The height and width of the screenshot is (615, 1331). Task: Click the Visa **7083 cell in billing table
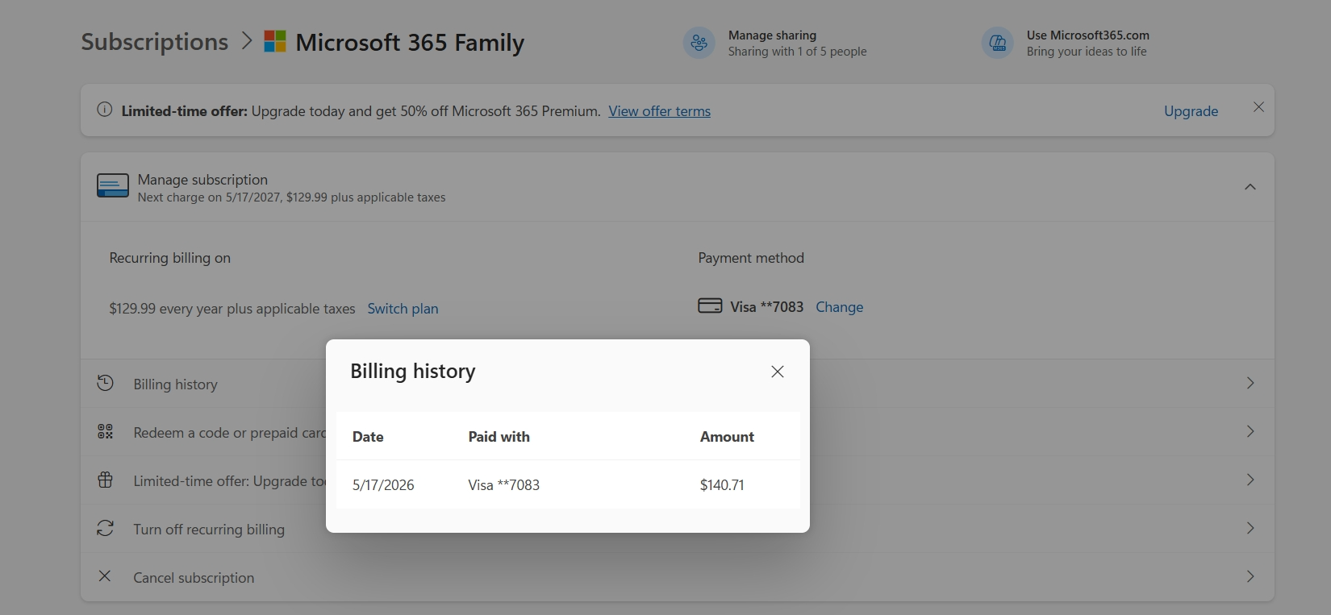[504, 485]
